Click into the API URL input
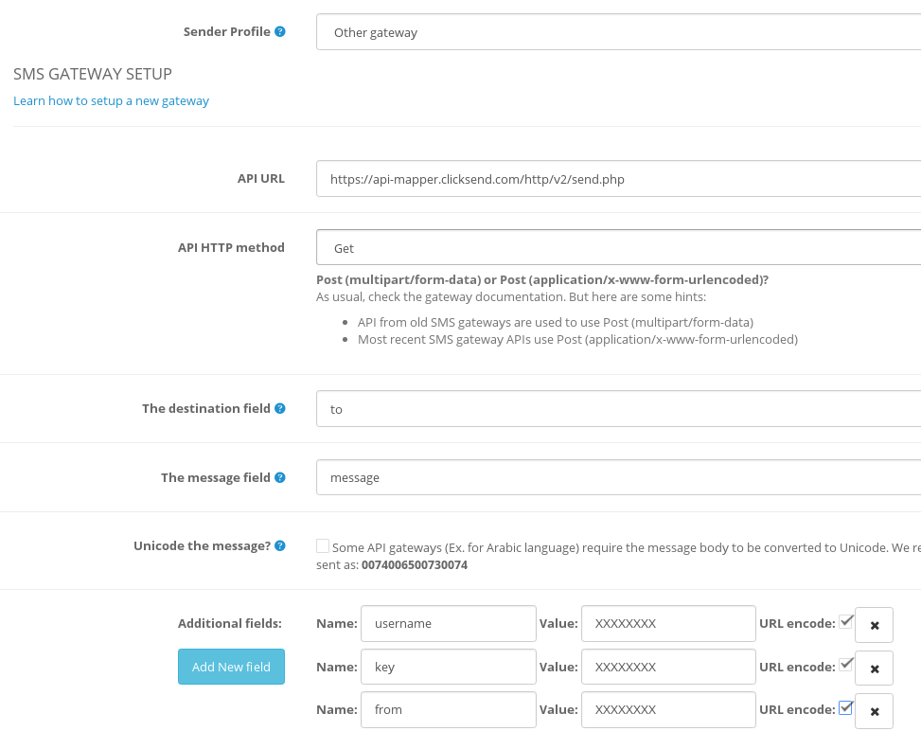The width and height of the screenshot is (921, 749). click(x=617, y=178)
